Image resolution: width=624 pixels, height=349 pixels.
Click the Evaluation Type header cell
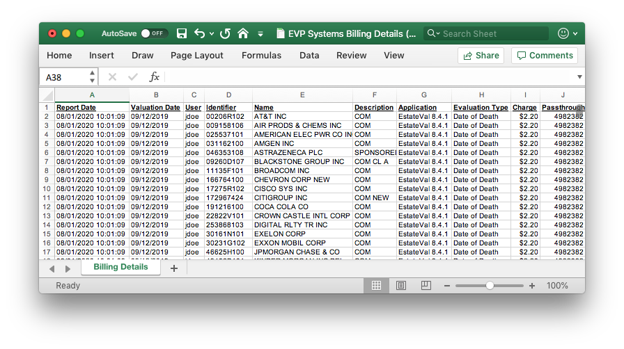click(x=481, y=107)
